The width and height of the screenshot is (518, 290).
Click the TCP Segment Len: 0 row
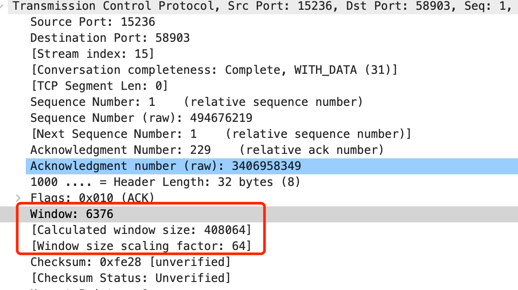(x=99, y=86)
